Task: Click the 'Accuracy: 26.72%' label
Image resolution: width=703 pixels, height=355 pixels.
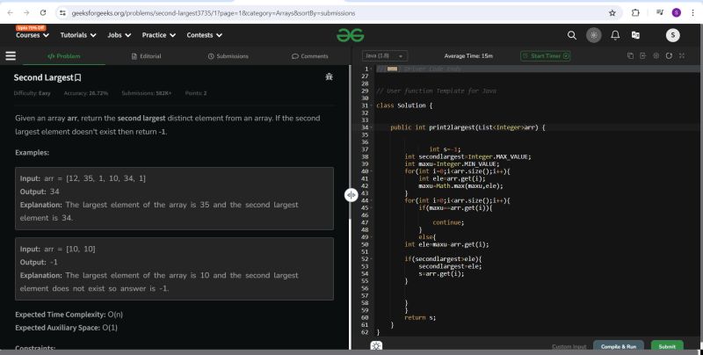Action: pos(85,93)
